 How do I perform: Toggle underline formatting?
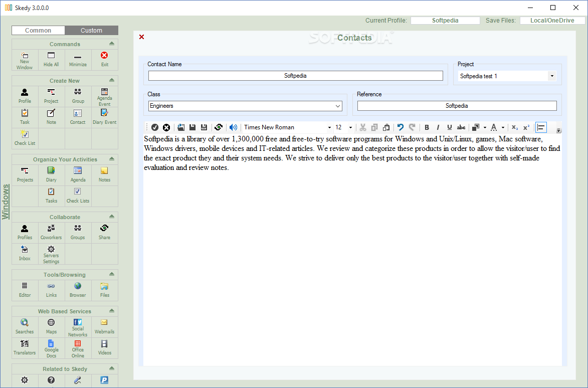(449, 127)
